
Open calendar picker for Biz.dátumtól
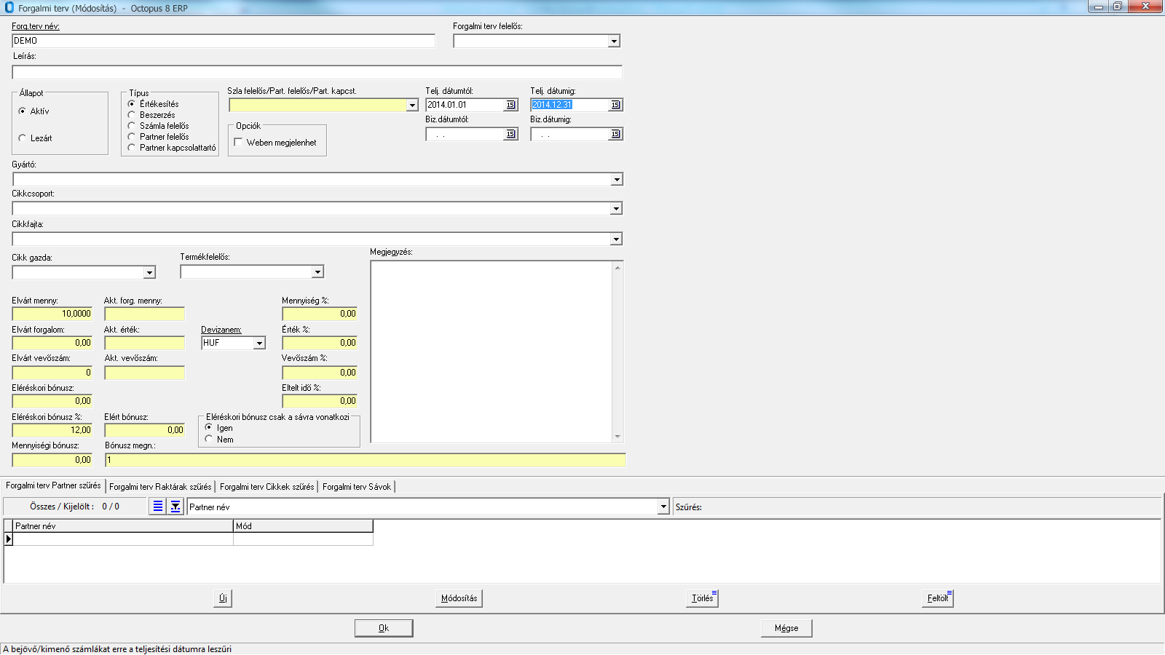coord(510,134)
